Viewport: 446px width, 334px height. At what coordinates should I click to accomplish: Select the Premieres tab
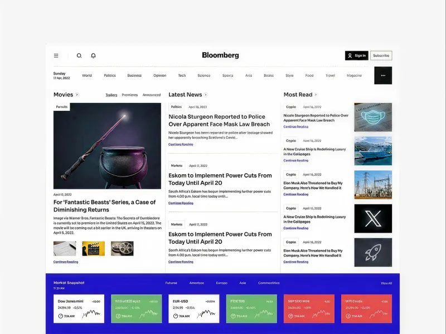click(x=130, y=95)
